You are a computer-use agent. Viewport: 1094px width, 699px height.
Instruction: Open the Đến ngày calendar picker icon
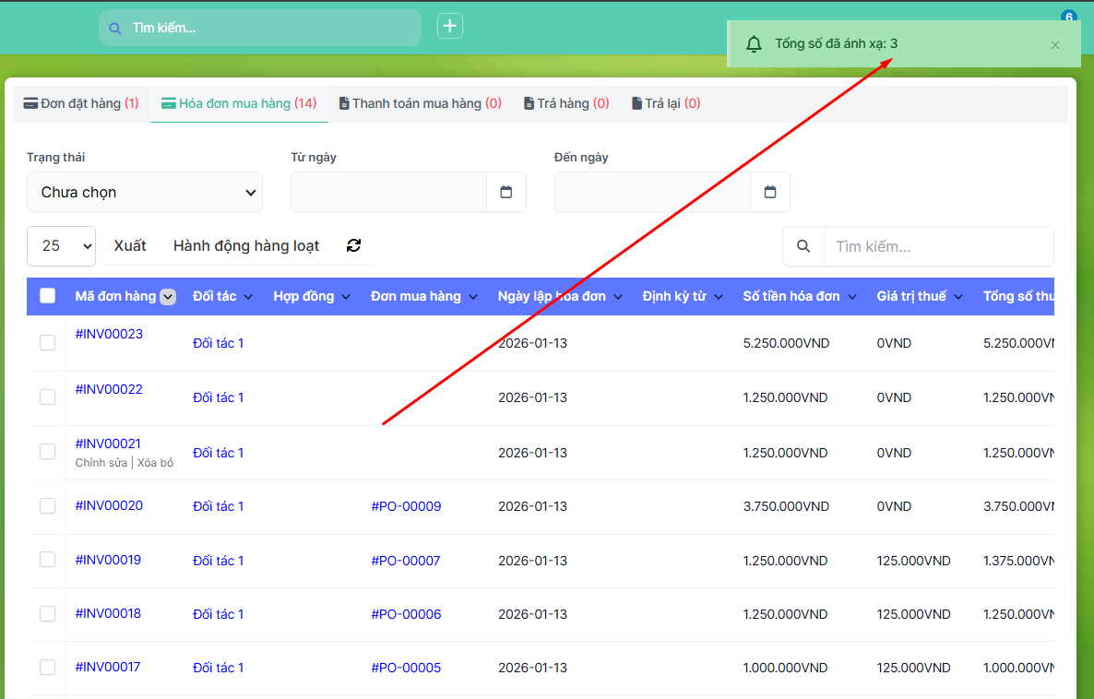(770, 192)
